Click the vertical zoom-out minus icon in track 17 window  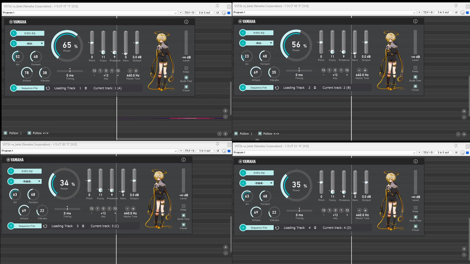click(225, 117)
